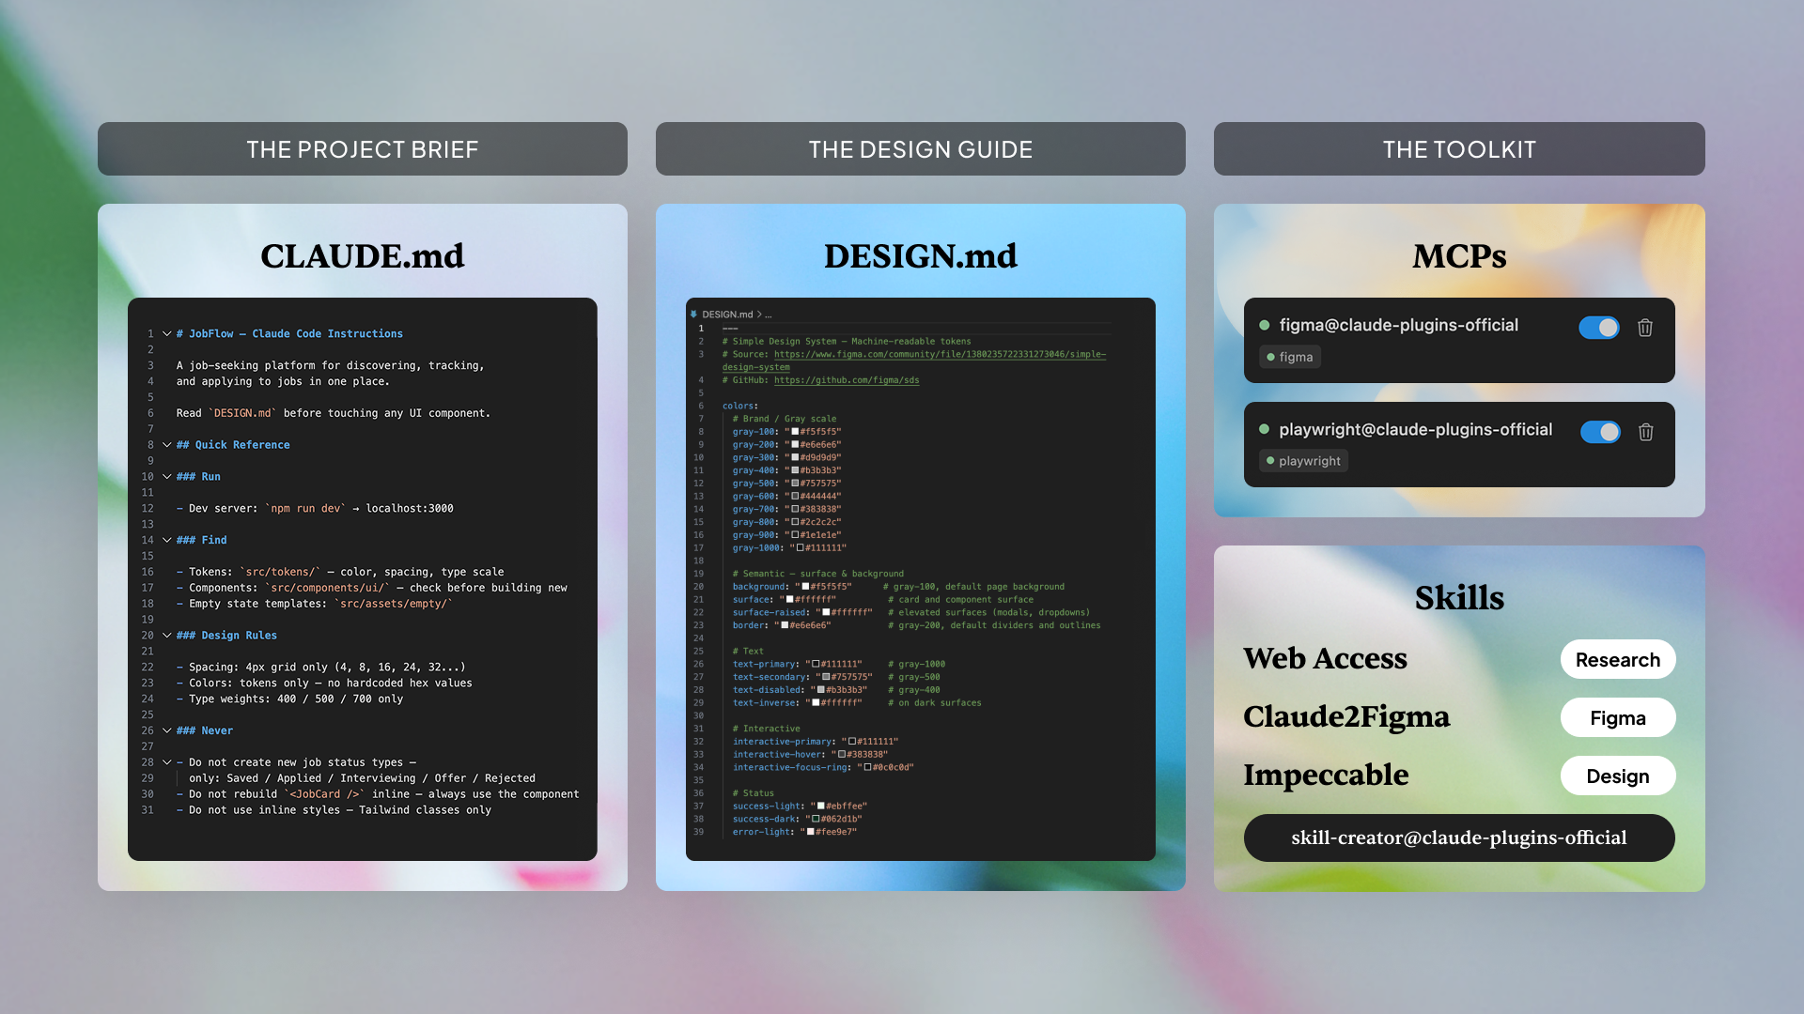Click the Research badge next to Web Access
The width and height of the screenshot is (1804, 1014).
[1618, 660]
